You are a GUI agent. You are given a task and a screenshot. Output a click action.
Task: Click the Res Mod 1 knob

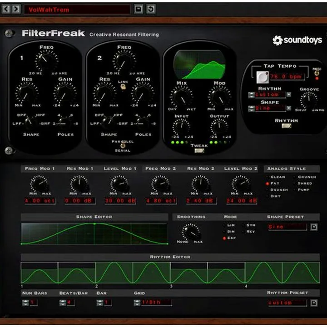pyautogui.click(x=79, y=183)
